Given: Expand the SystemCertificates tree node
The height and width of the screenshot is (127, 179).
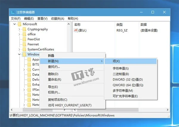Looking at the screenshot, I should click(x=19, y=49).
